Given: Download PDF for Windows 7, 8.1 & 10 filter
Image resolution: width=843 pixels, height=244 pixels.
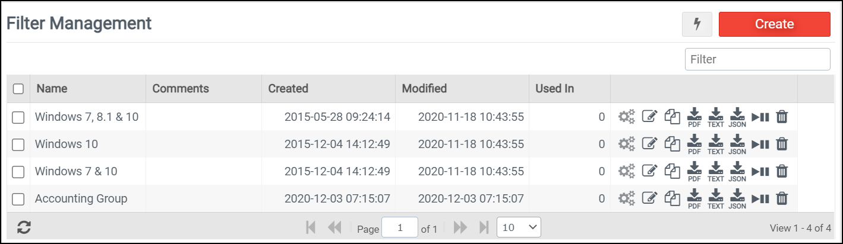Looking at the screenshot, I should [x=694, y=117].
